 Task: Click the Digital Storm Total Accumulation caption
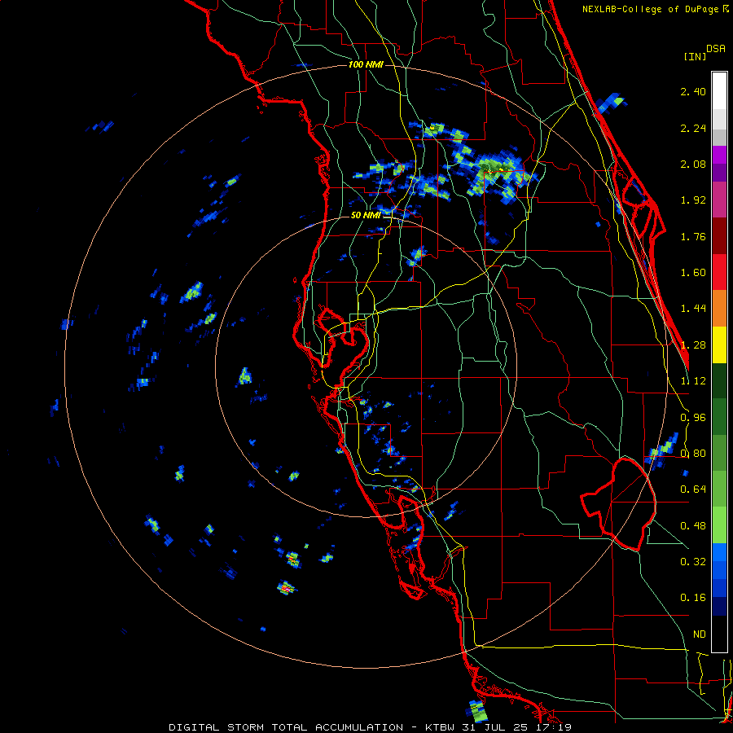click(370, 727)
